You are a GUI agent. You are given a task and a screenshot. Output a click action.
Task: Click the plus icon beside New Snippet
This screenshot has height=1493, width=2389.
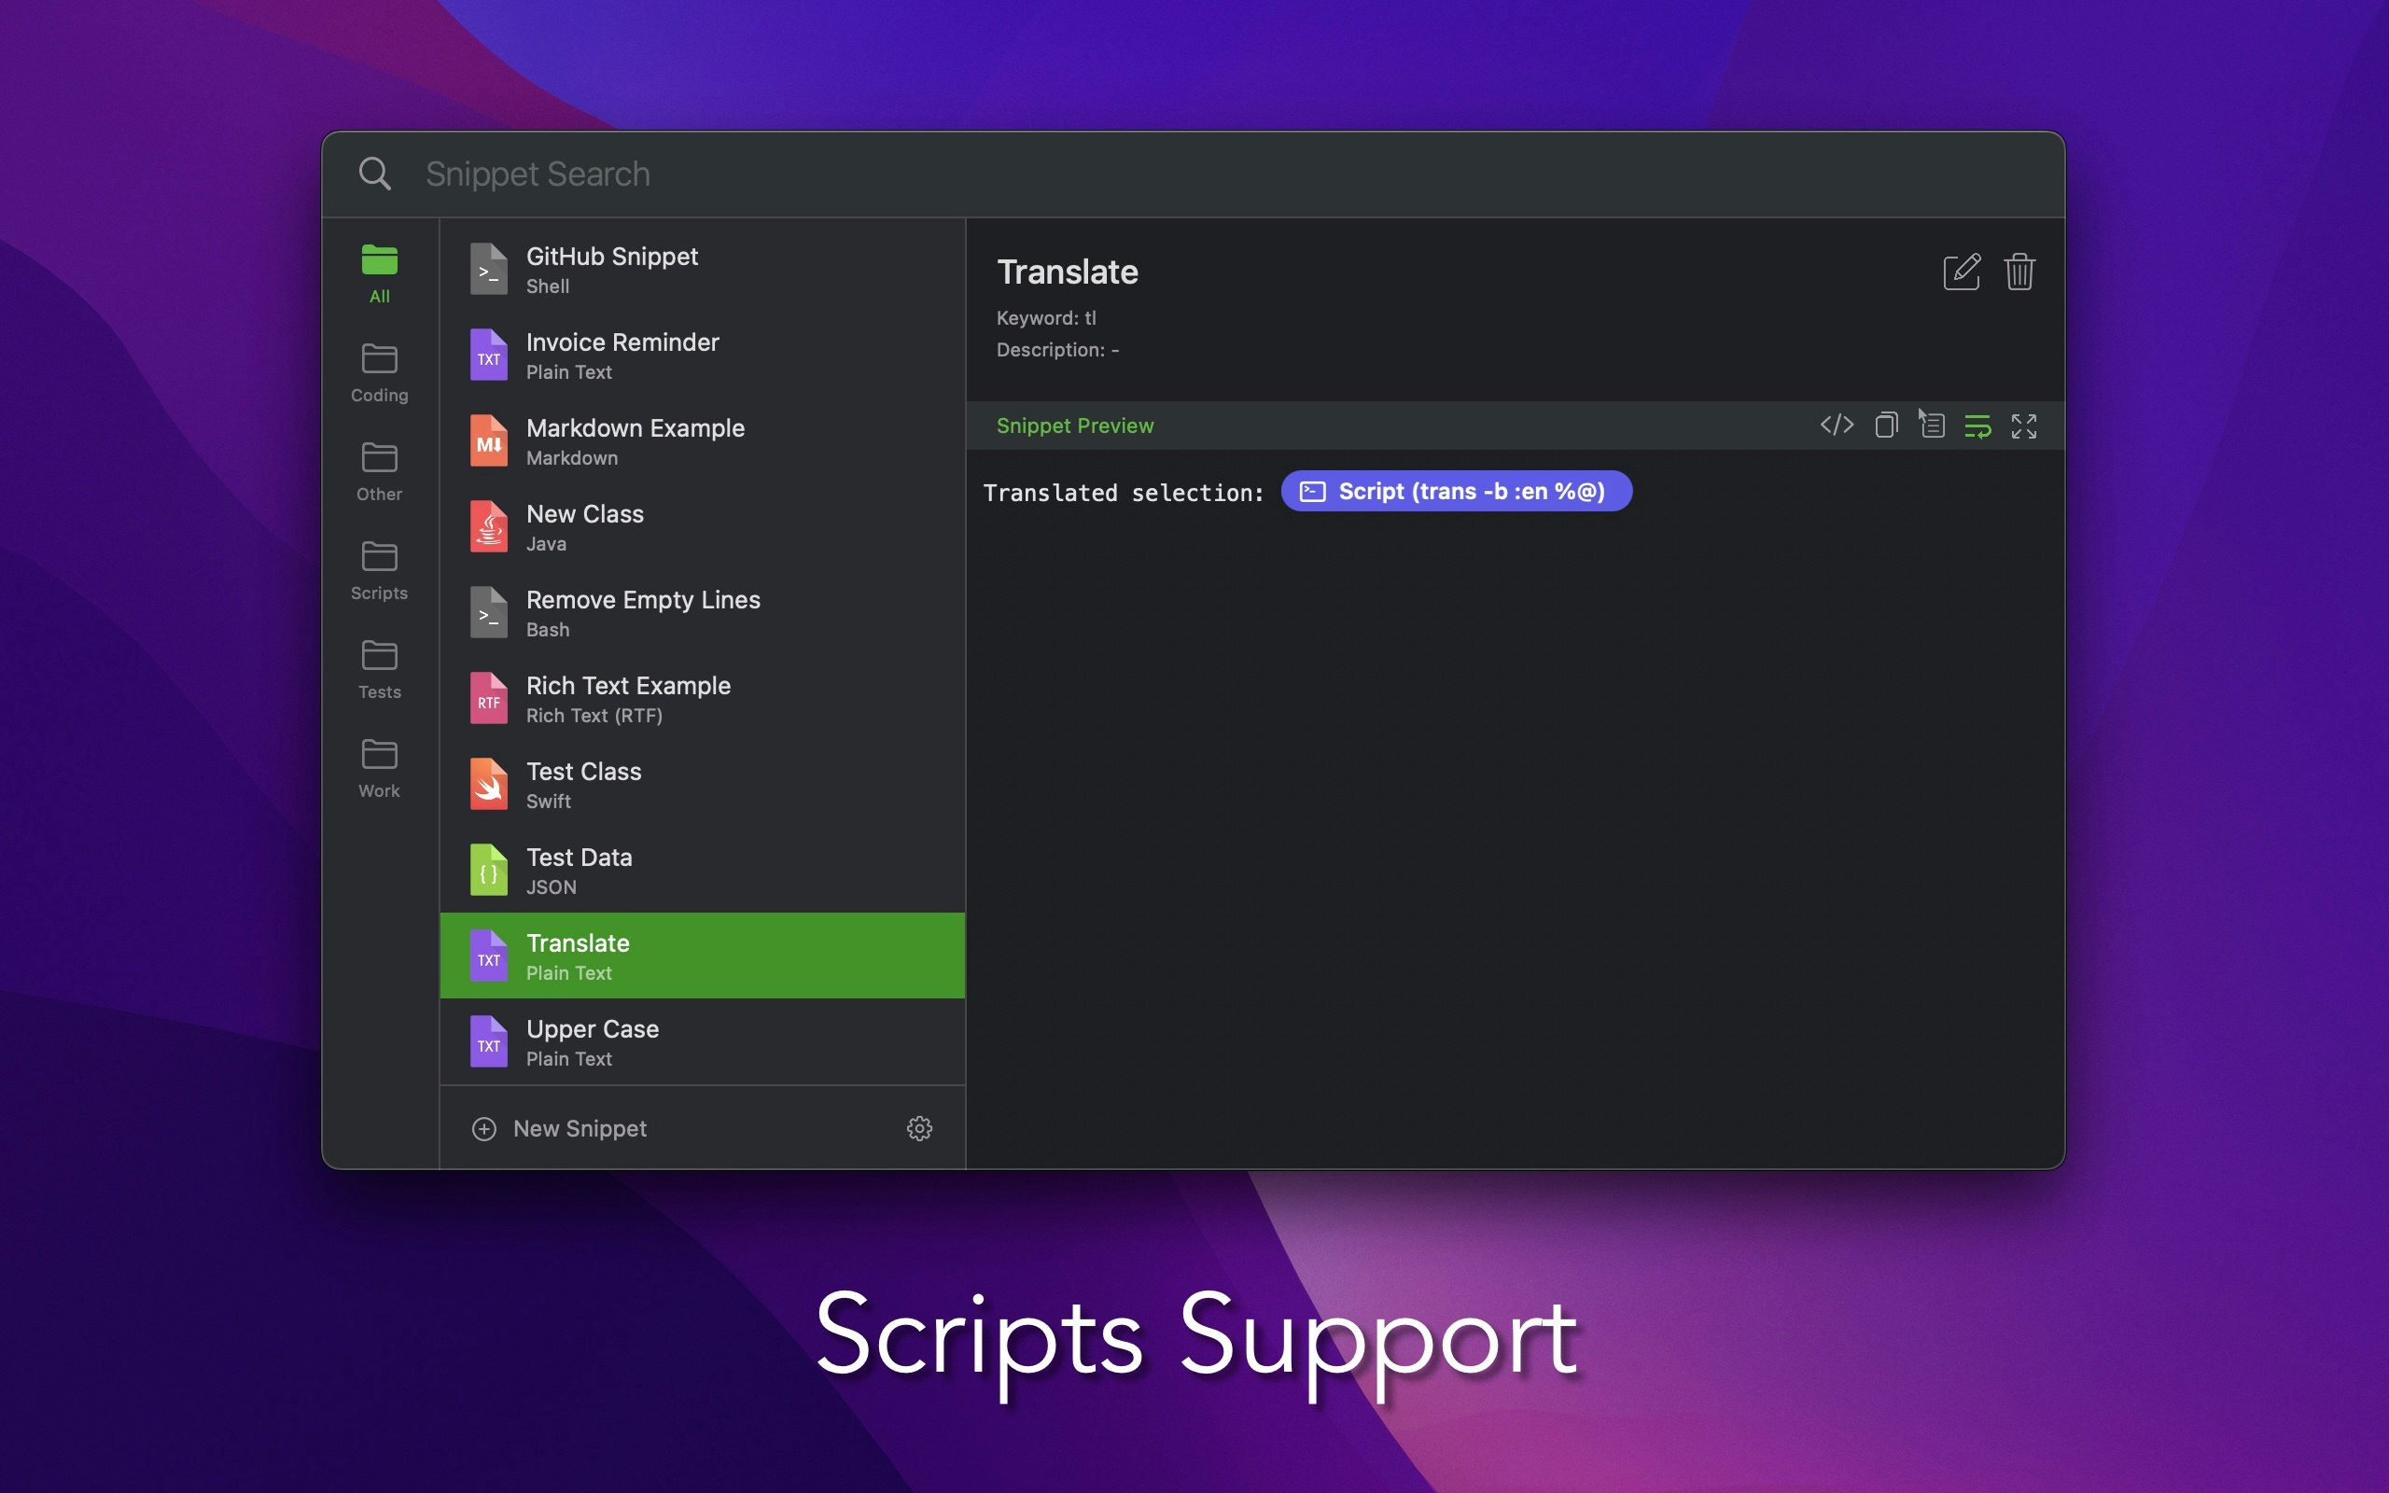483,1129
